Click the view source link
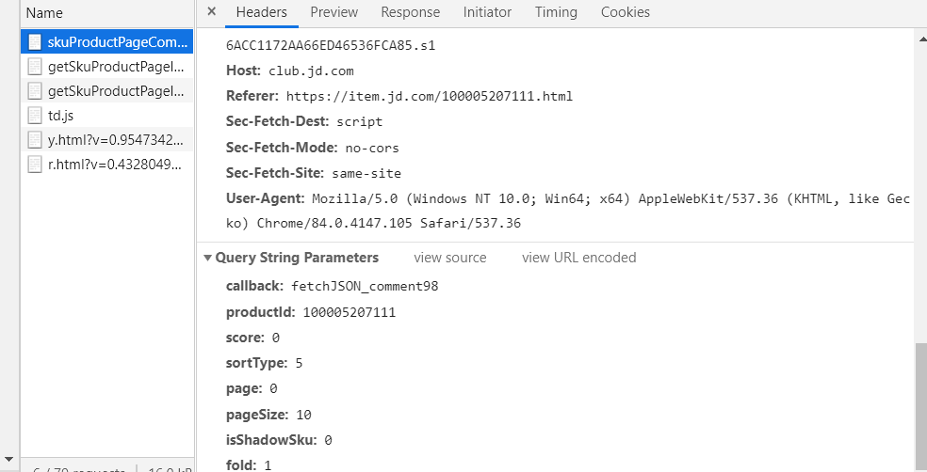Image resolution: width=927 pixels, height=472 pixels. point(450,258)
